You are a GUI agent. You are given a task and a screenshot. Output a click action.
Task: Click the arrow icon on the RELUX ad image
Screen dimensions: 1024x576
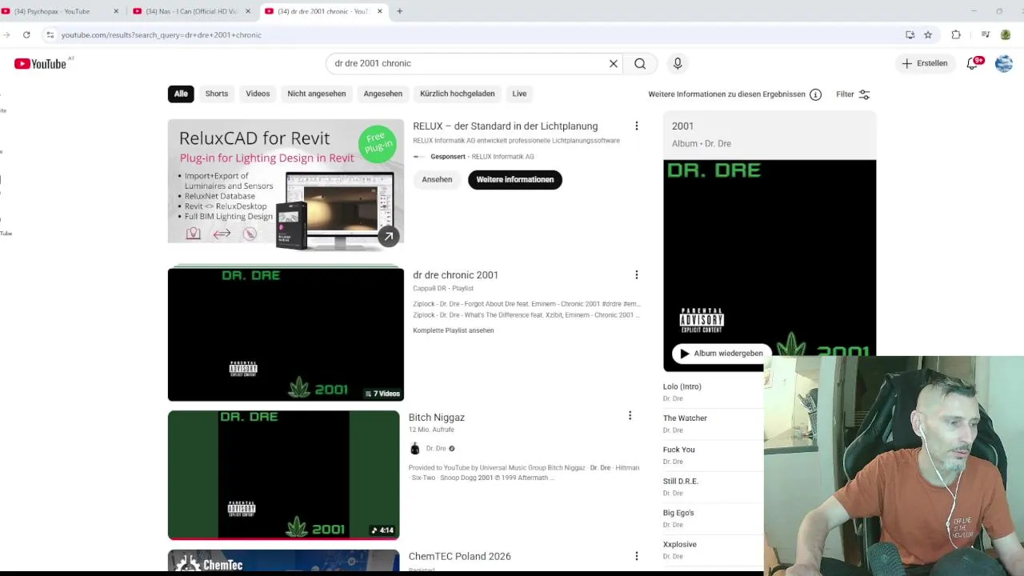click(388, 236)
